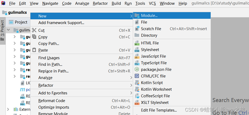Open the Add to Favorites submenu
249x115 pixels.
53,93
